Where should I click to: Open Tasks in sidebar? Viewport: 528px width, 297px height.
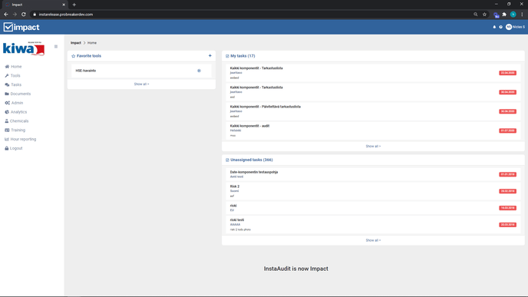point(13,85)
